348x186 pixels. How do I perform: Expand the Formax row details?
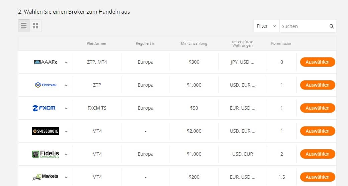(x=66, y=85)
